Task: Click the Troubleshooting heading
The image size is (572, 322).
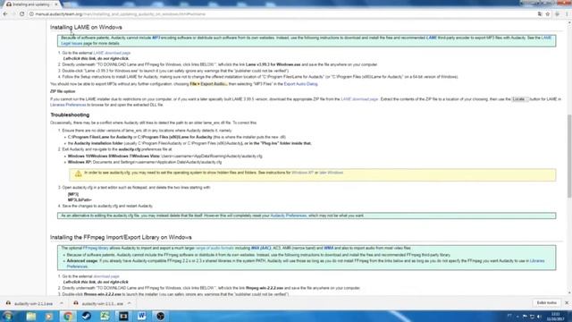Action: coord(70,115)
